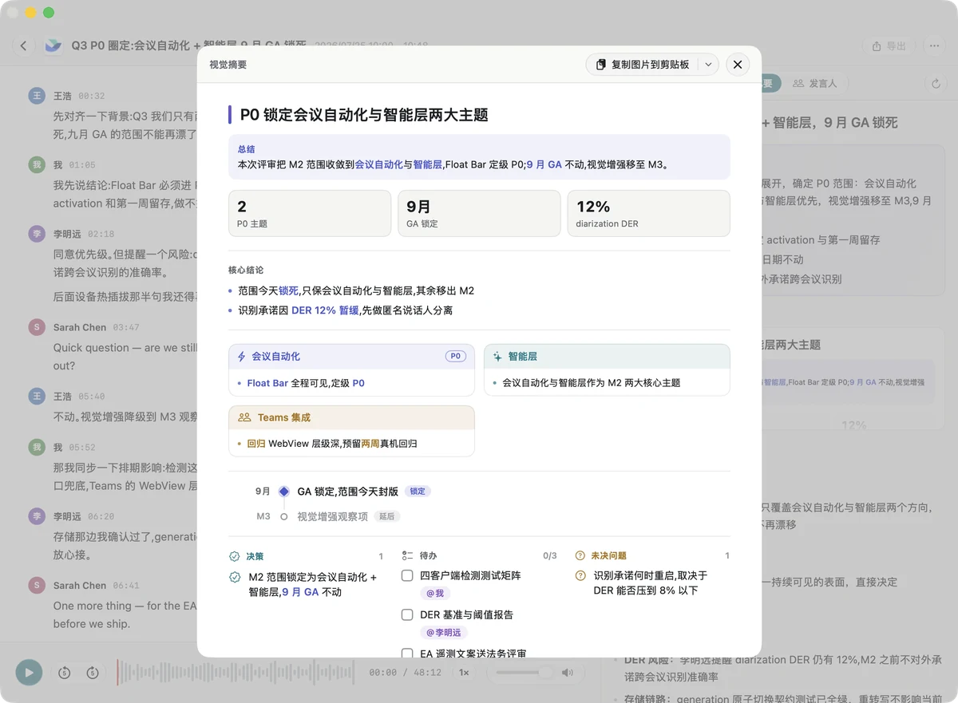This screenshot has height=703, width=958.
Task: Click the Float Bar 全程可见 bullet
Action: point(306,383)
